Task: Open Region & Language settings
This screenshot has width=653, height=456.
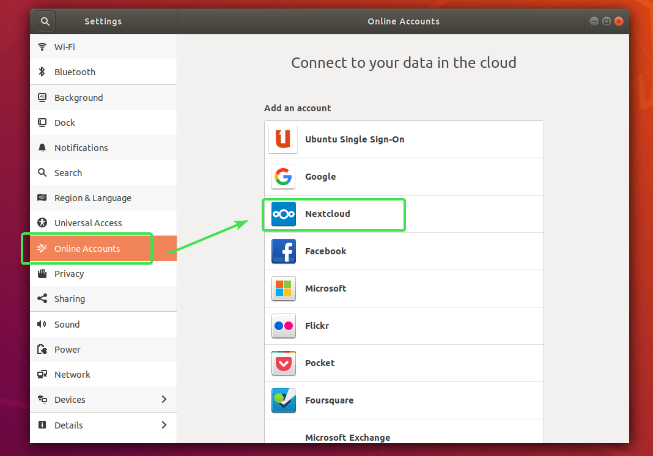Action: pyautogui.click(x=103, y=197)
